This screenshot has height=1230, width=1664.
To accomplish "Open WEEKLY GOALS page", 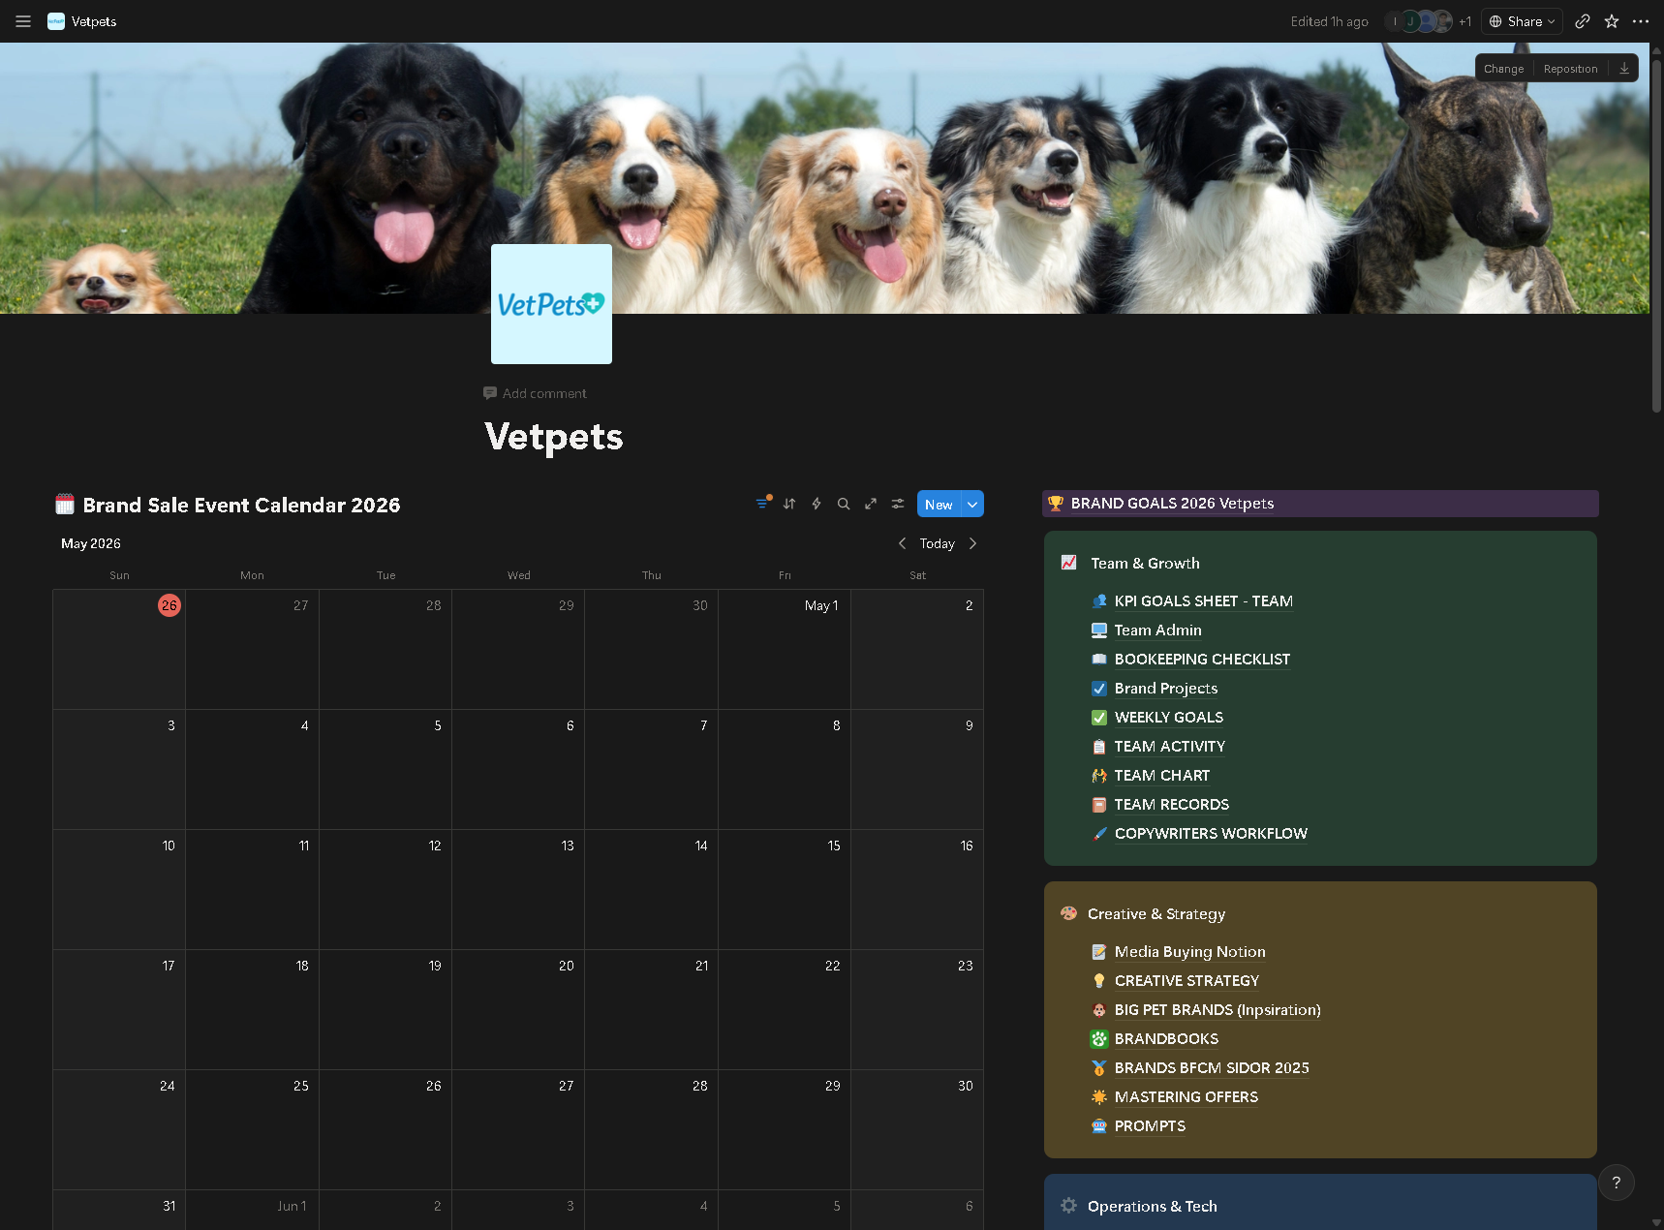I will point(1168,718).
